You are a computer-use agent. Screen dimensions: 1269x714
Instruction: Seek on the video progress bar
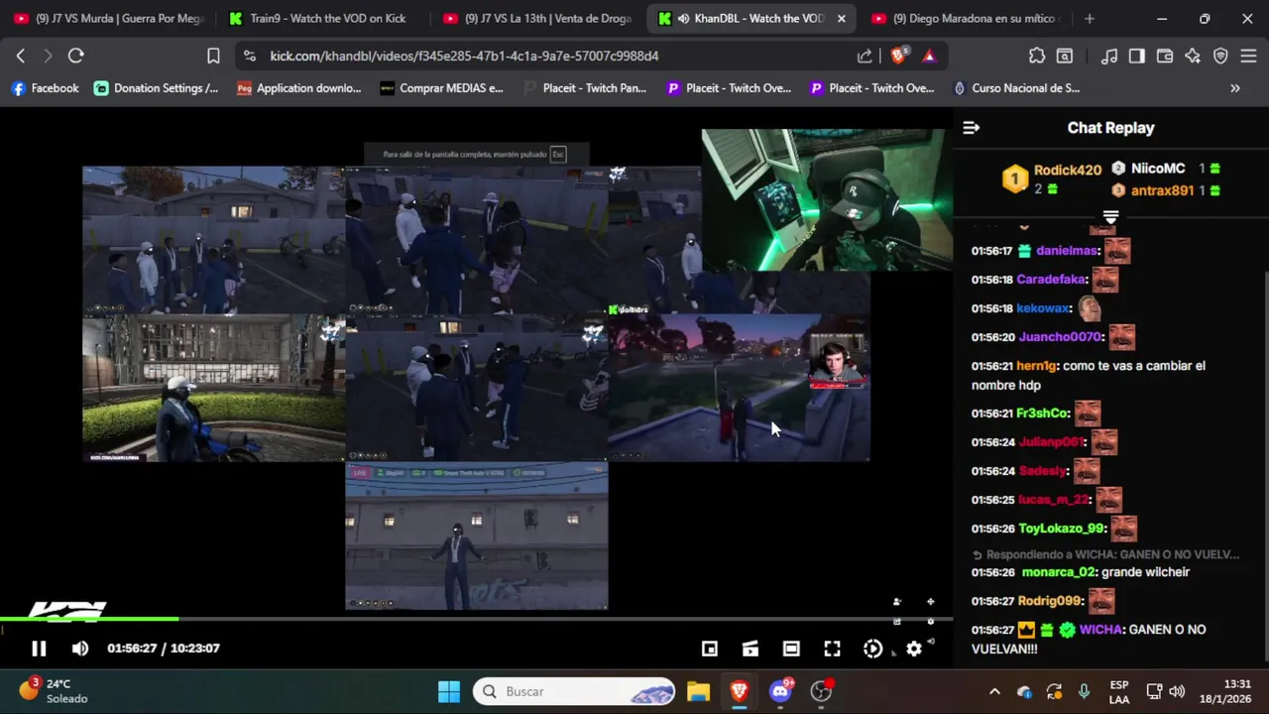[x=476, y=620]
